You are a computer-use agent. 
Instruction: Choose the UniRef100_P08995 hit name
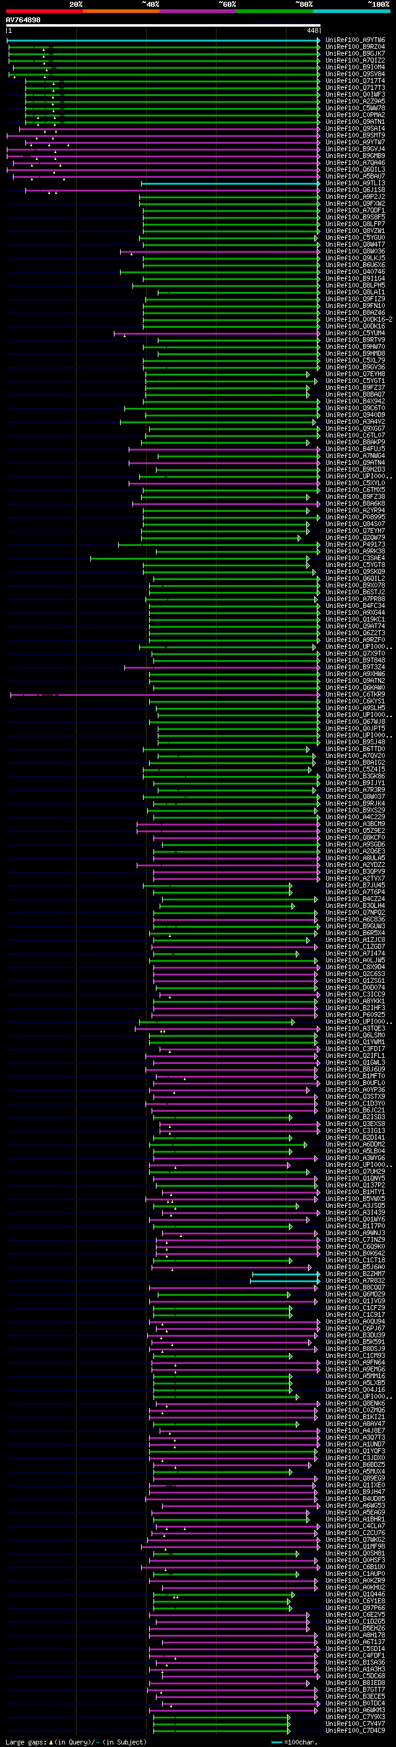(355, 517)
